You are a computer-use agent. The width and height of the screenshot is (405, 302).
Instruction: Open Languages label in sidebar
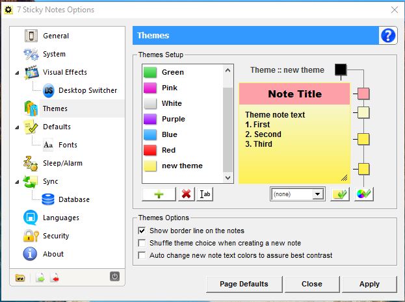(61, 218)
